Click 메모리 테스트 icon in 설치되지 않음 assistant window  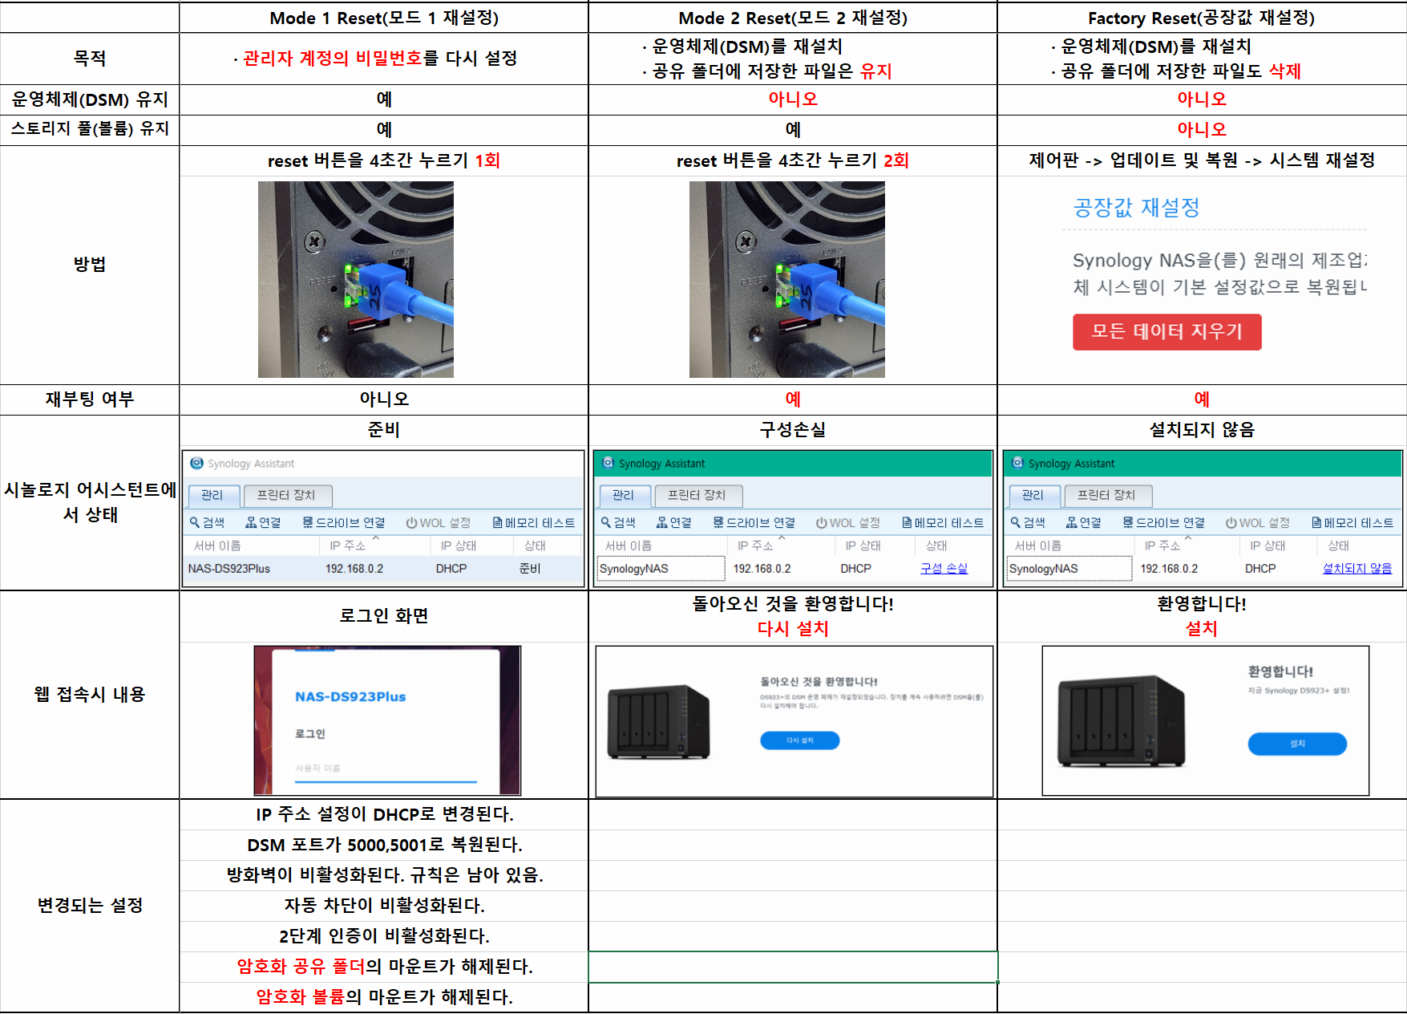1316,522
